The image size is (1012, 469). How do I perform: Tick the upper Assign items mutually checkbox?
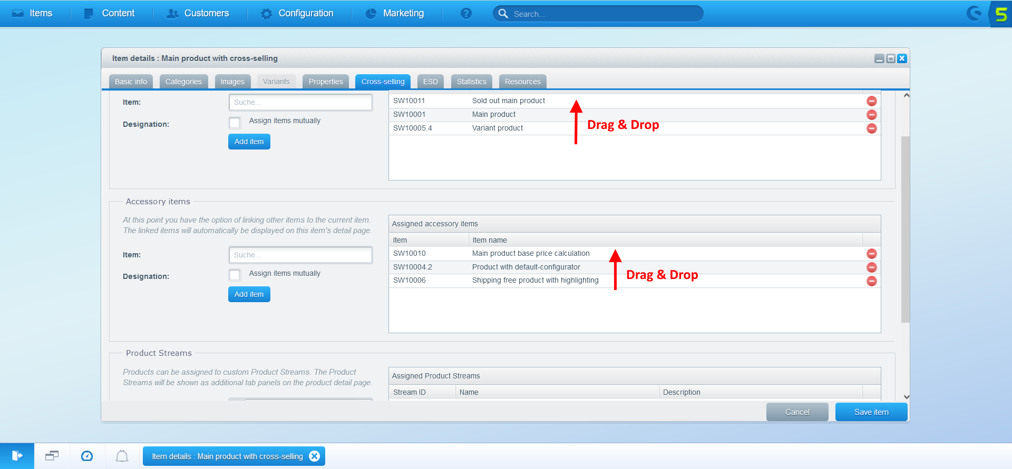[x=235, y=123]
